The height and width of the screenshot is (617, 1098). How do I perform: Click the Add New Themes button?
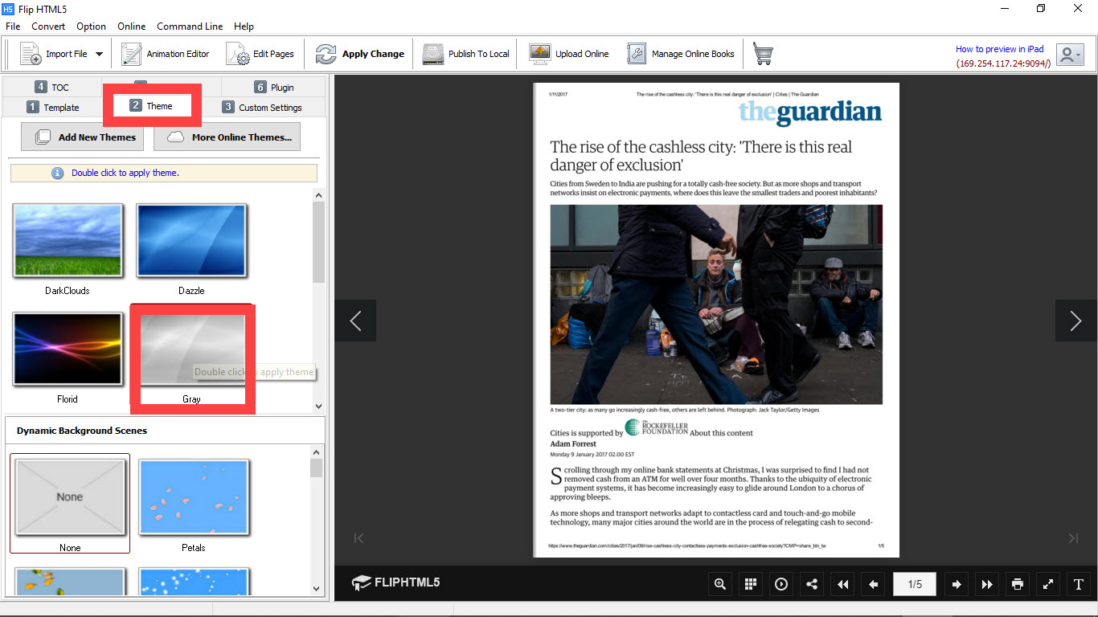[83, 137]
